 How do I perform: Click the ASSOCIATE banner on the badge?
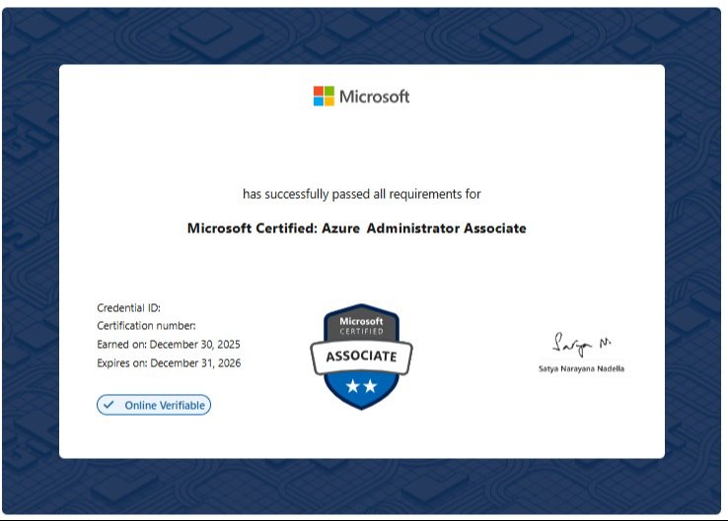click(361, 357)
